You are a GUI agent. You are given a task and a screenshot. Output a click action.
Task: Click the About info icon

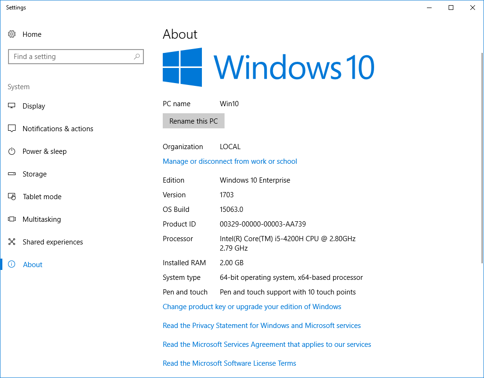coord(12,264)
